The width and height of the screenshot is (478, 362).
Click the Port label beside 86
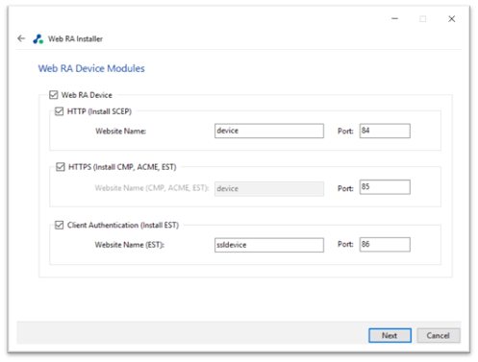pyautogui.click(x=345, y=244)
